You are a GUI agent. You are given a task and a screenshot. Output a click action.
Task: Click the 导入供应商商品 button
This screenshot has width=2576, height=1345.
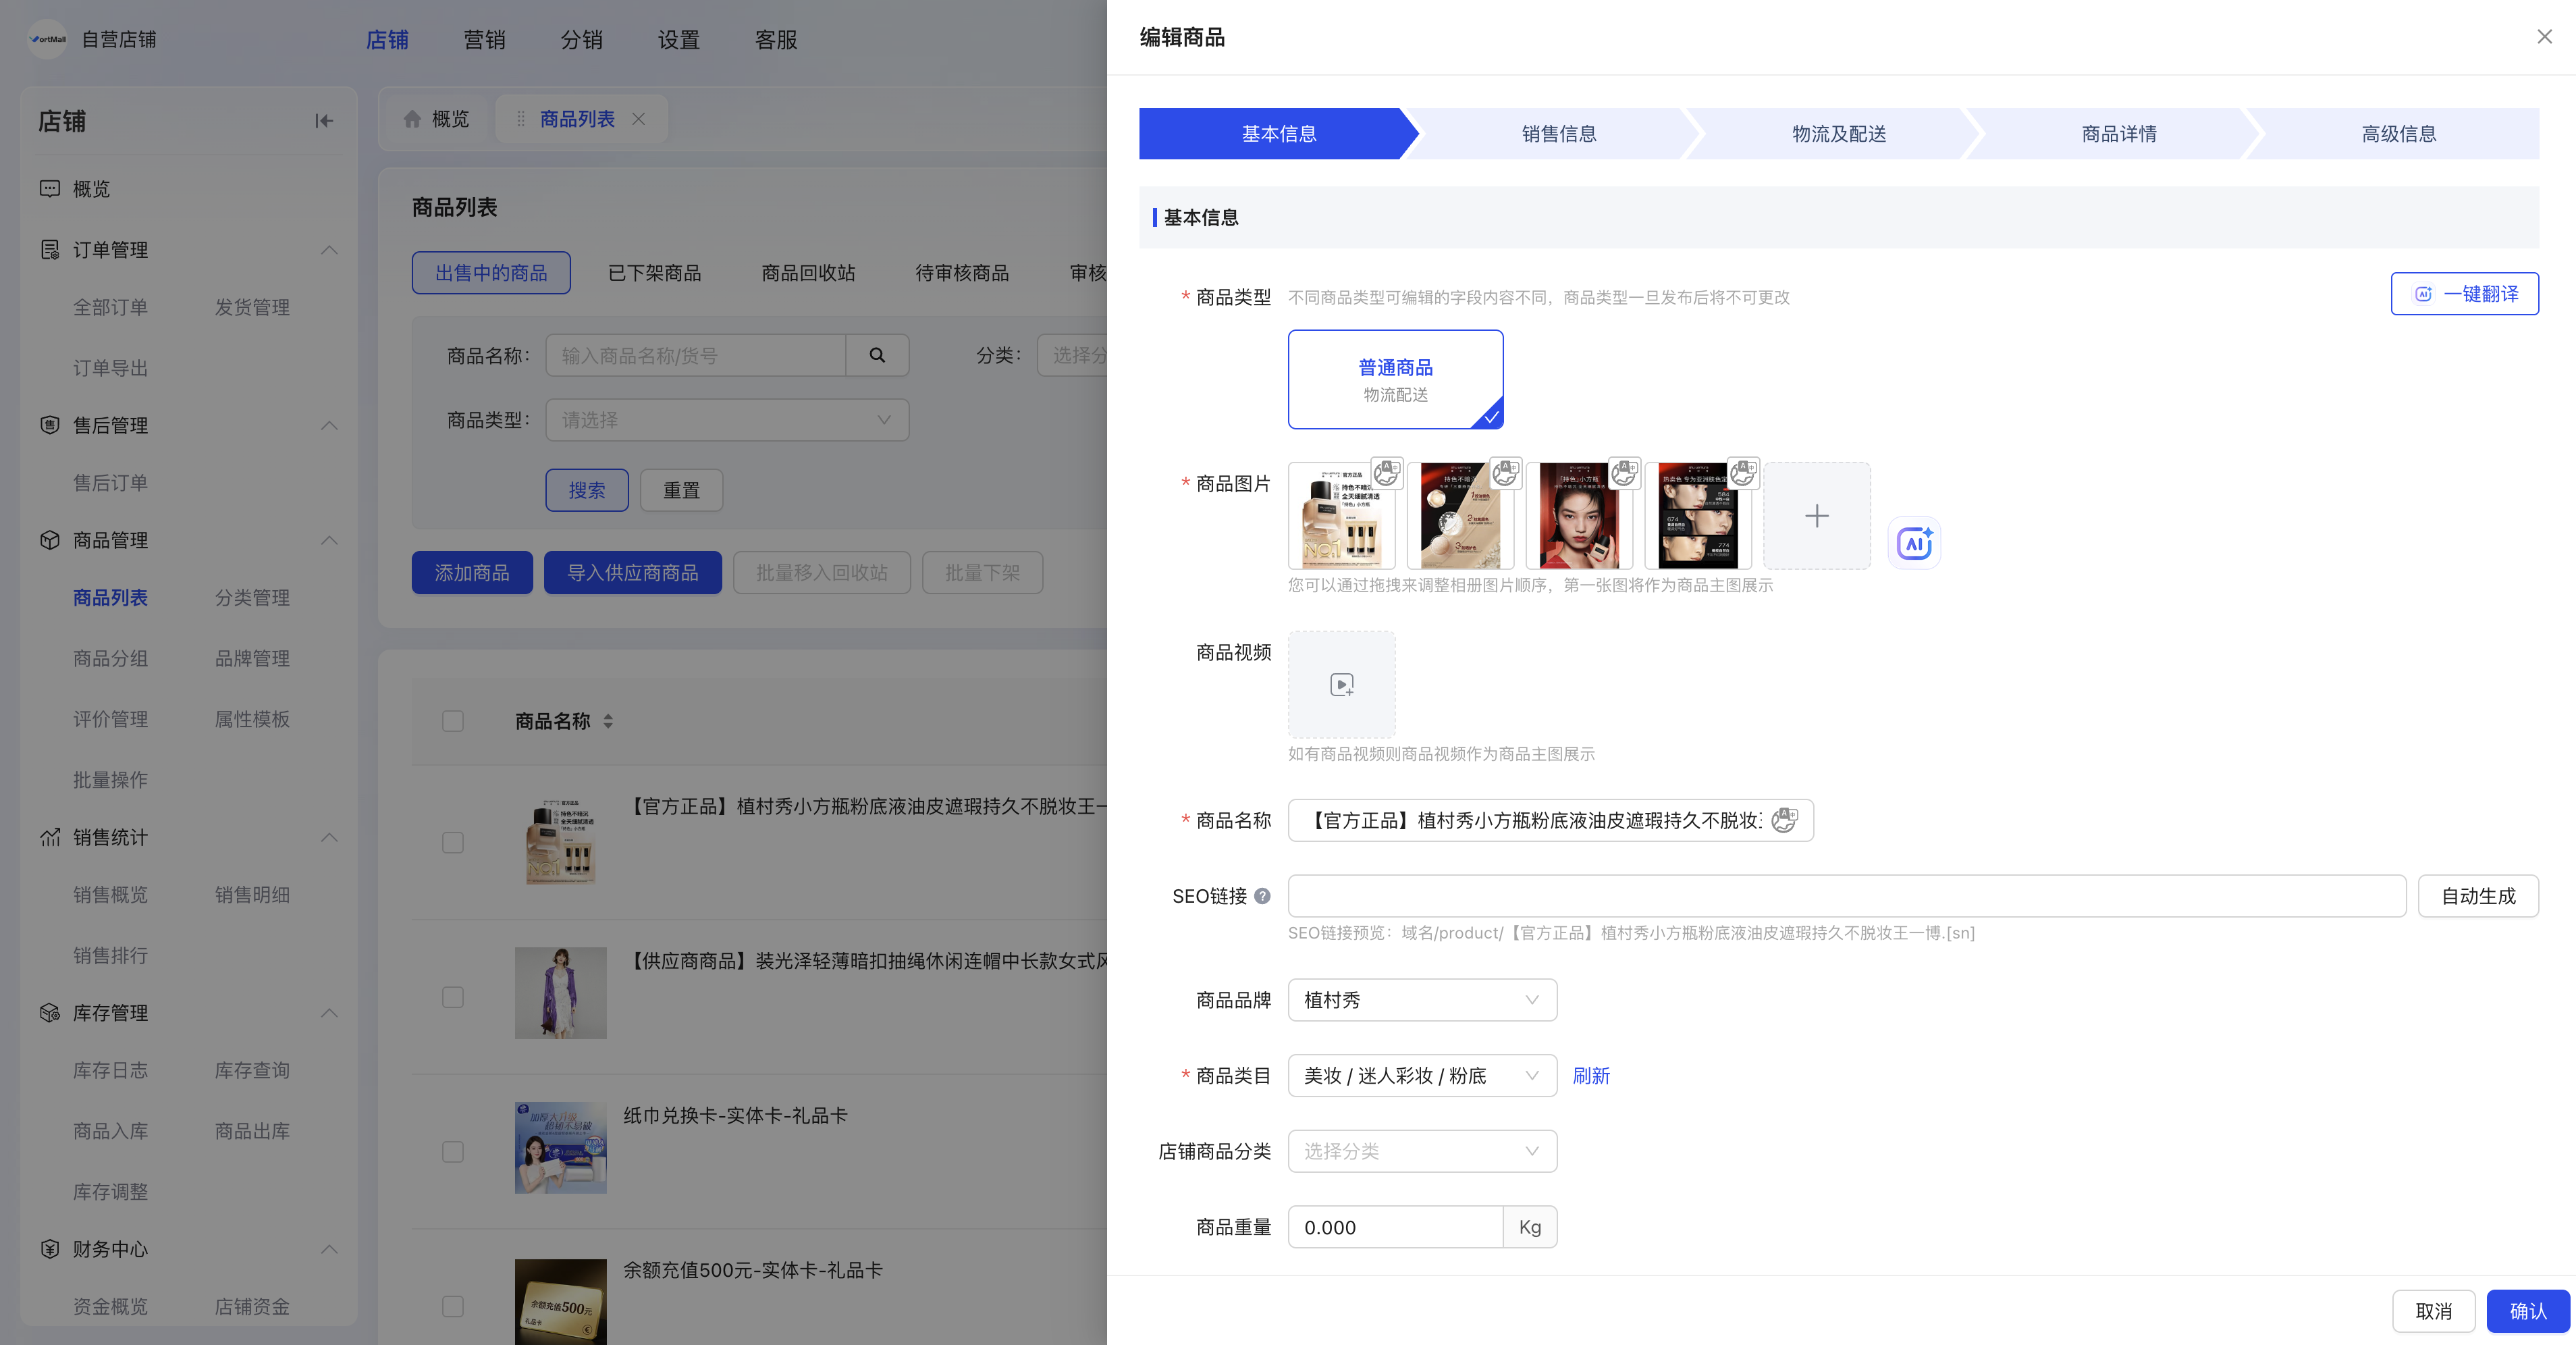[x=633, y=573]
